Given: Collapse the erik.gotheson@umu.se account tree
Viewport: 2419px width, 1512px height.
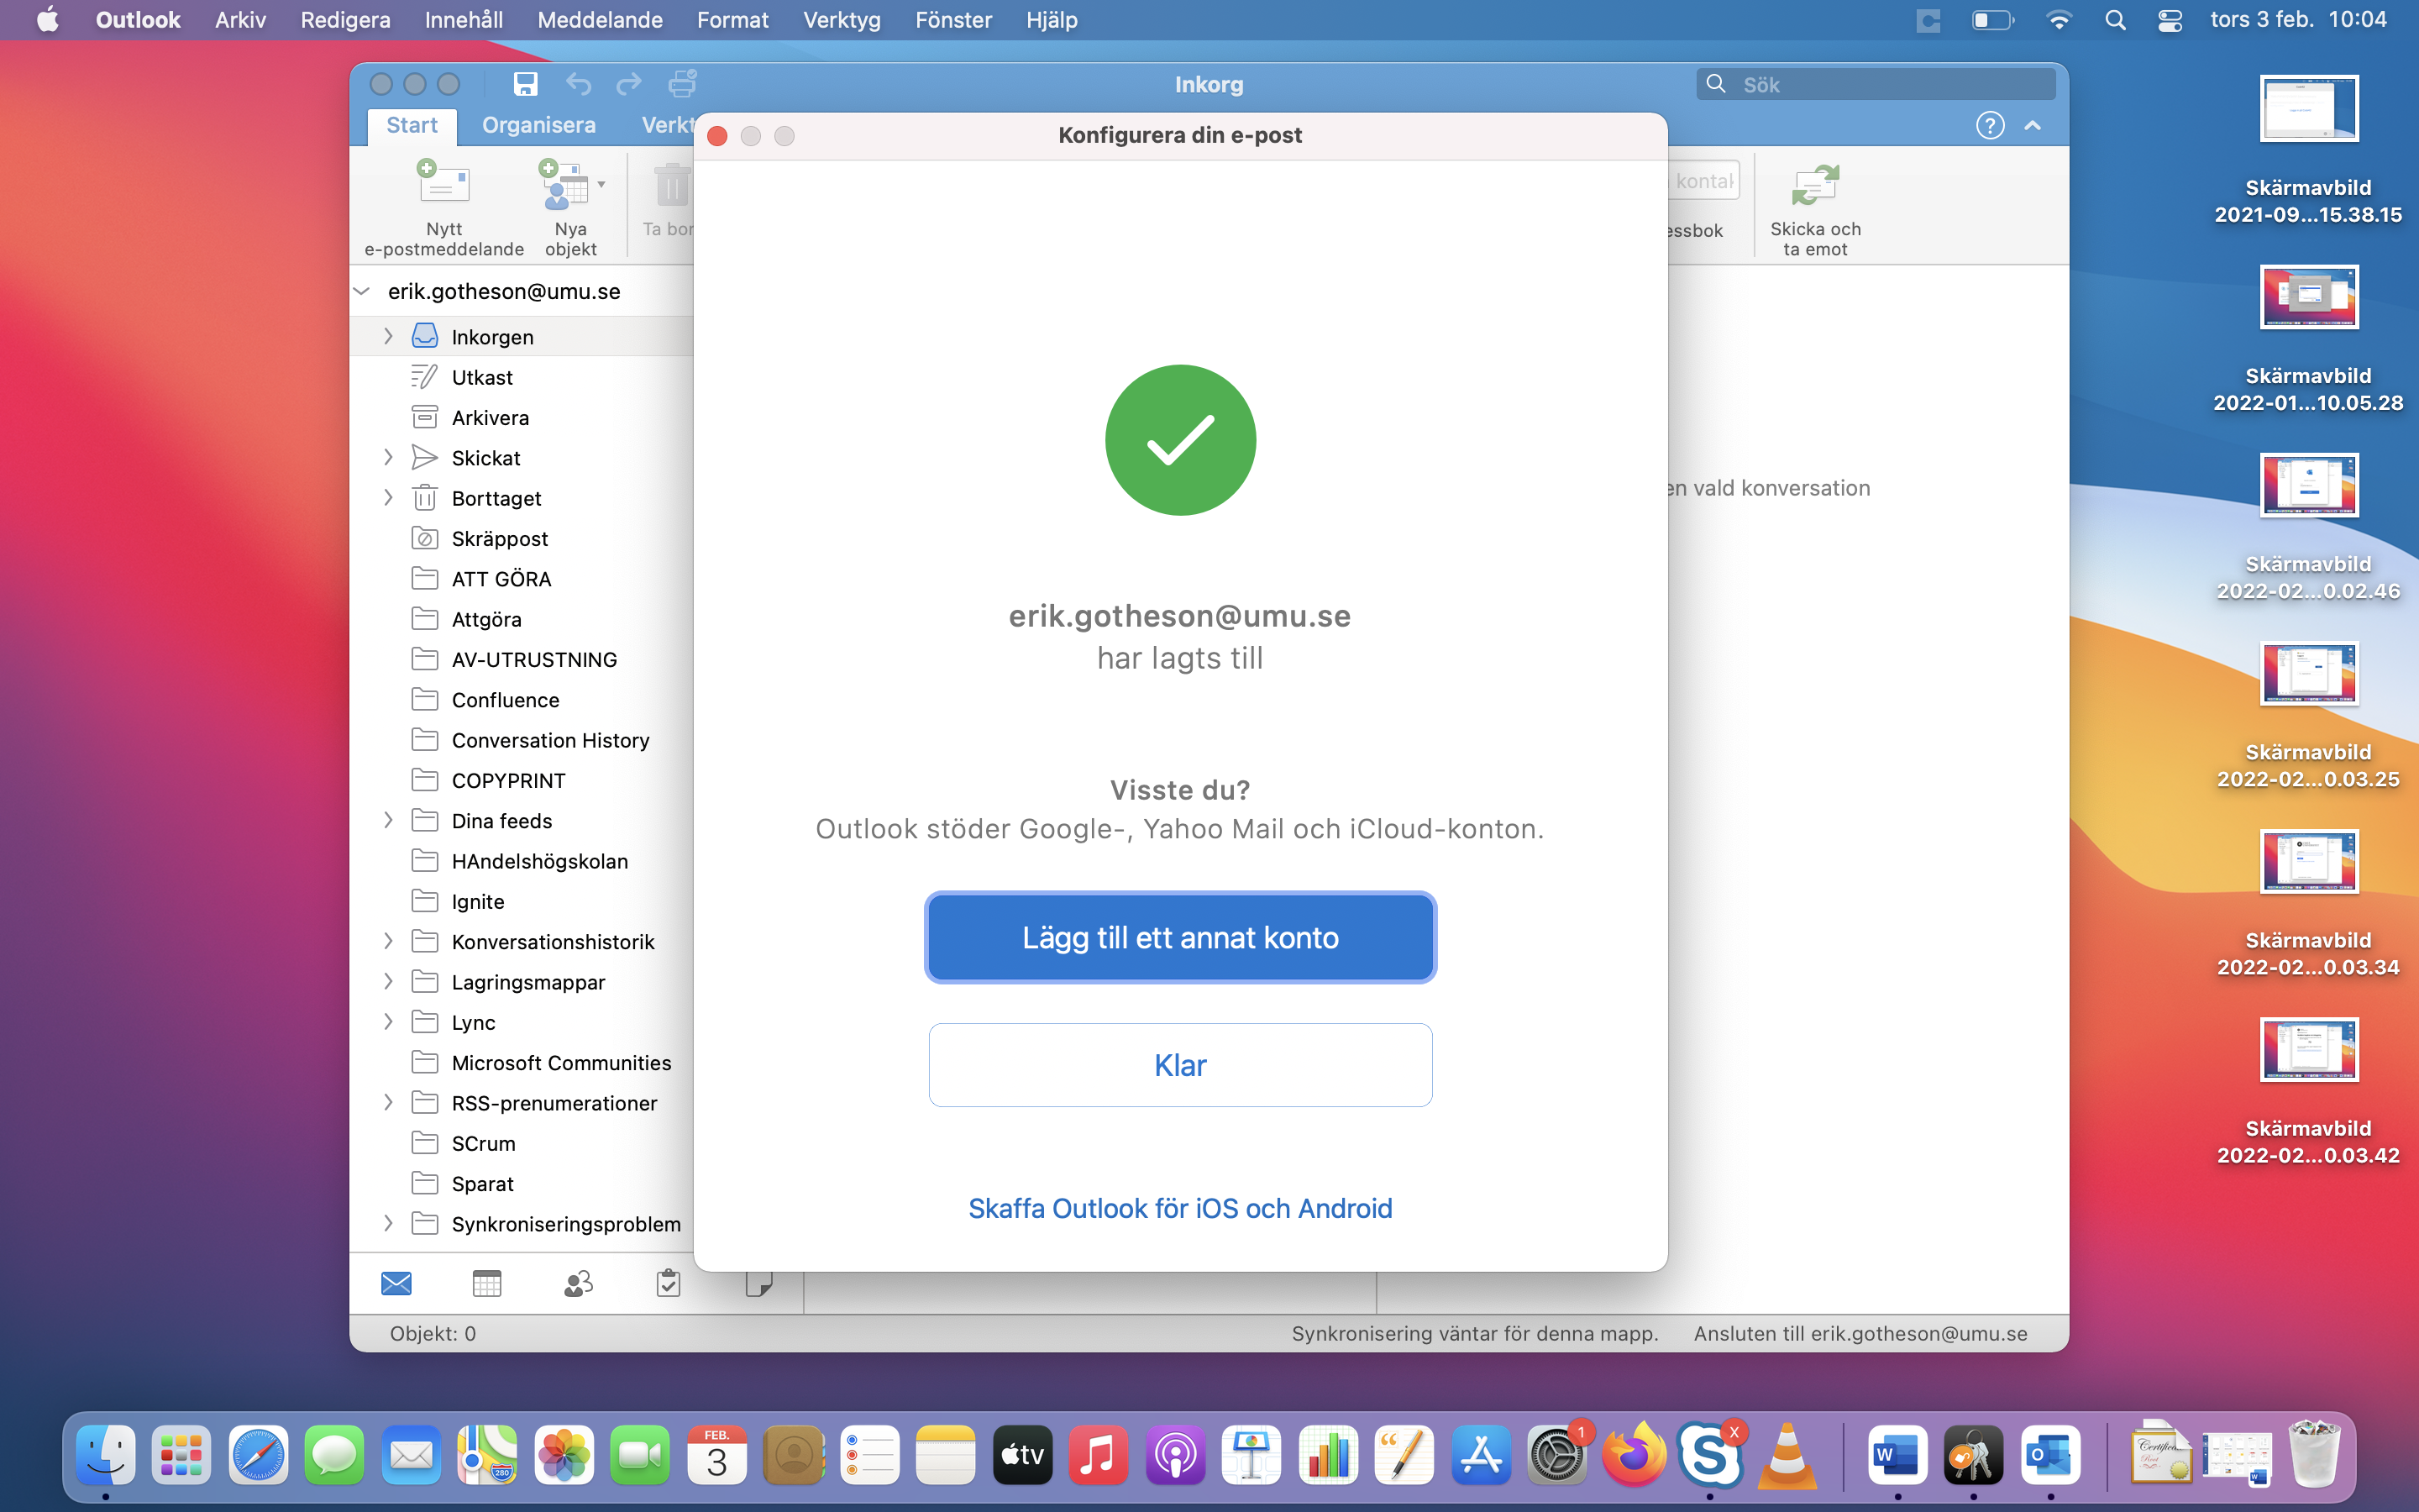Looking at the screenshot, I should click(x=362, y=291).
